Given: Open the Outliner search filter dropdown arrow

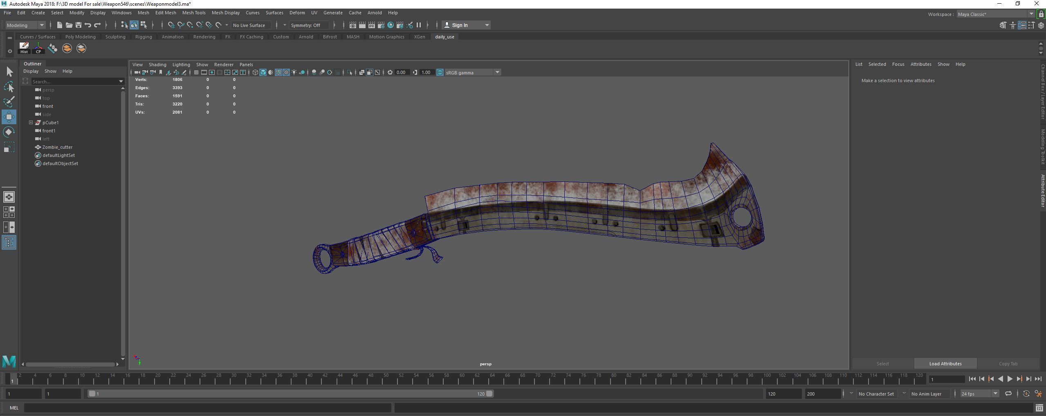Looking at the screenshot, I should (x=121, y=81).
